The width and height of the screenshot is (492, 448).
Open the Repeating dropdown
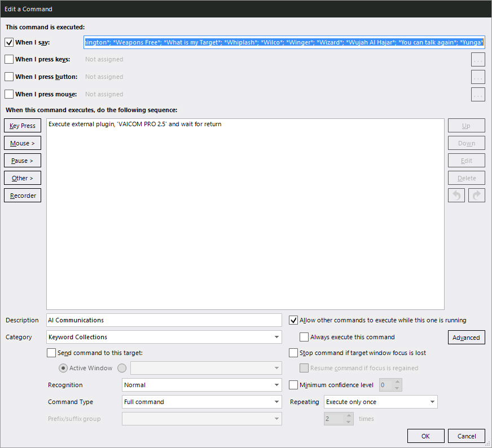pos(381,402)
